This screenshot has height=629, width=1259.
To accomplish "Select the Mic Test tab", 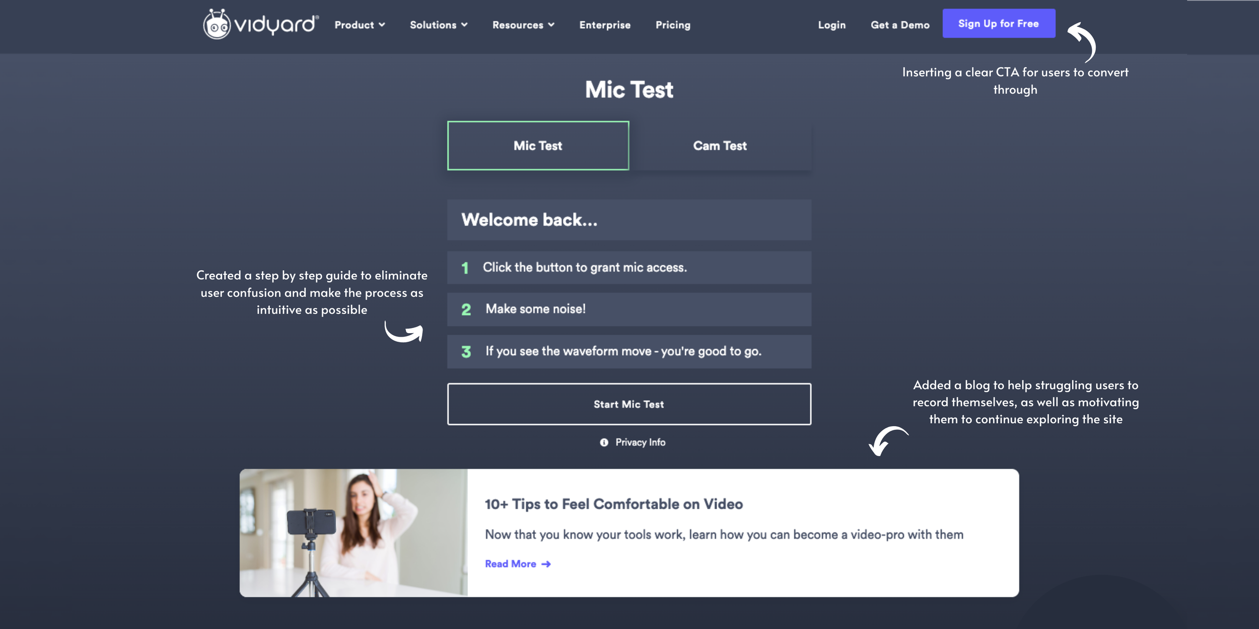I will 537,145.
